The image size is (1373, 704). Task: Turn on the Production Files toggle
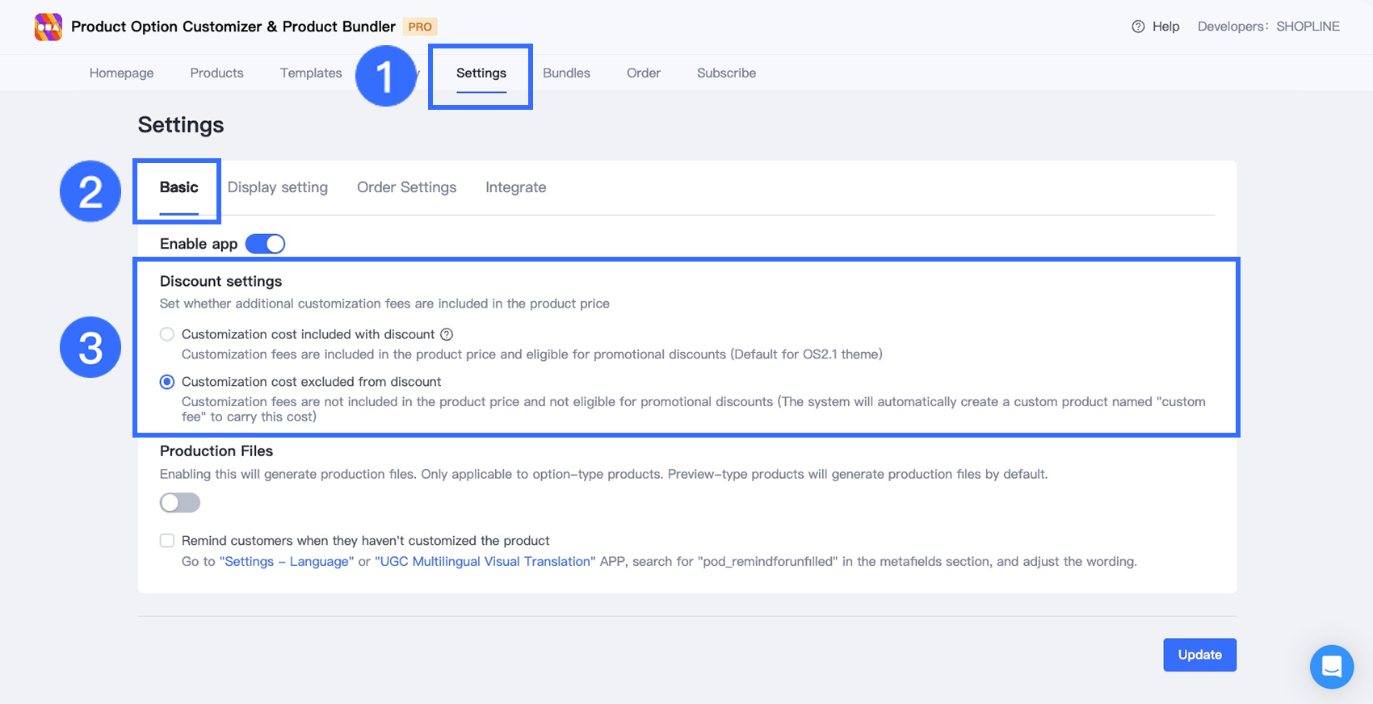(x=180, y=503)
